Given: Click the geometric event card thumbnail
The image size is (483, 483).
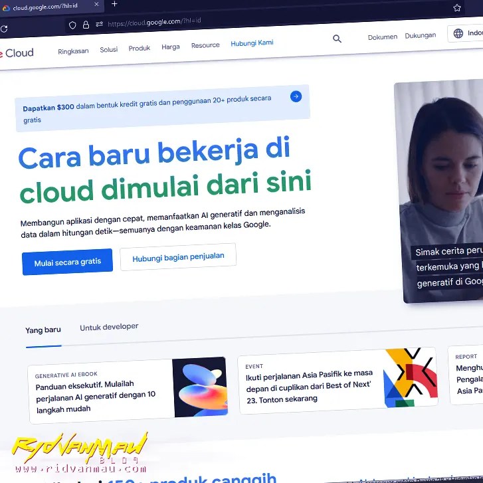Looking at the screenshot, I should tap(411, 377).
